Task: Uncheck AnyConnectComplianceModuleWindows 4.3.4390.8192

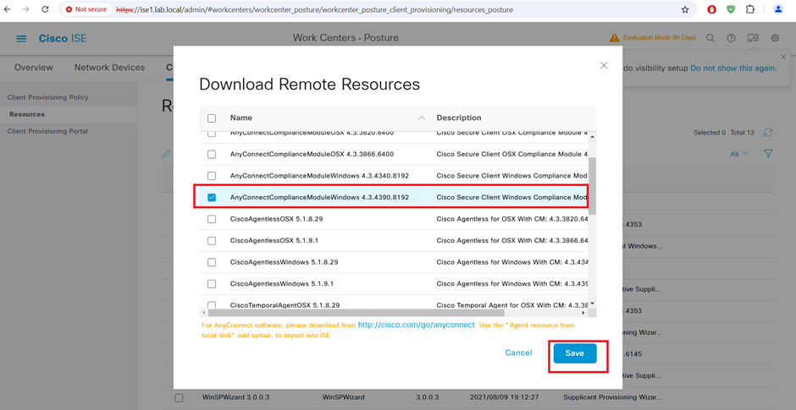Action: pyautogui.click(x=212, y=198)
